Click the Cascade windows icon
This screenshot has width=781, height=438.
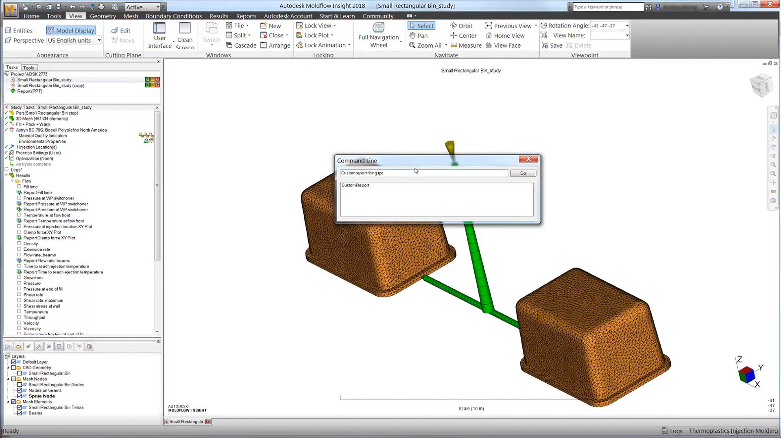(229, 46)
